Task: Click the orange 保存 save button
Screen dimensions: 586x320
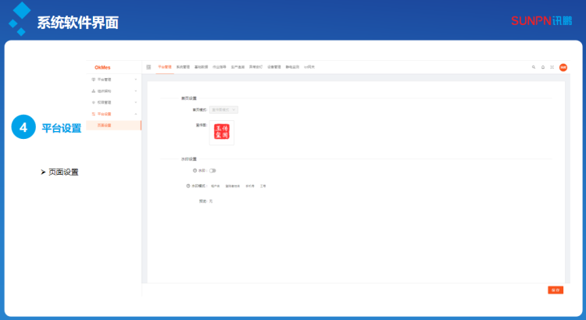Action: point(556,290)
